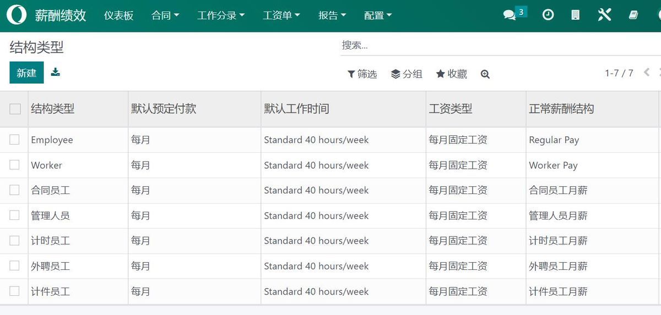This screenshot has height=315, width=661.
Task: Toggle the select-all checkbox in header
Action: tap(15, 109)
